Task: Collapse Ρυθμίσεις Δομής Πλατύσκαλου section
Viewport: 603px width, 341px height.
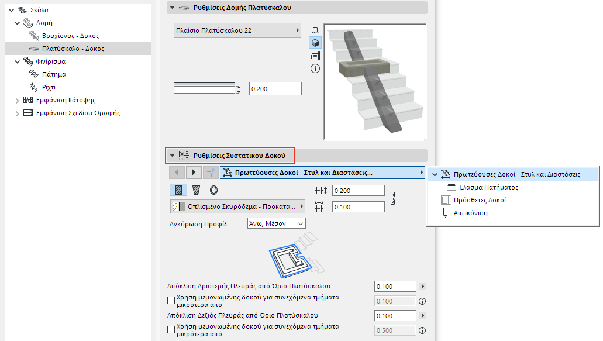Action: 173,8
